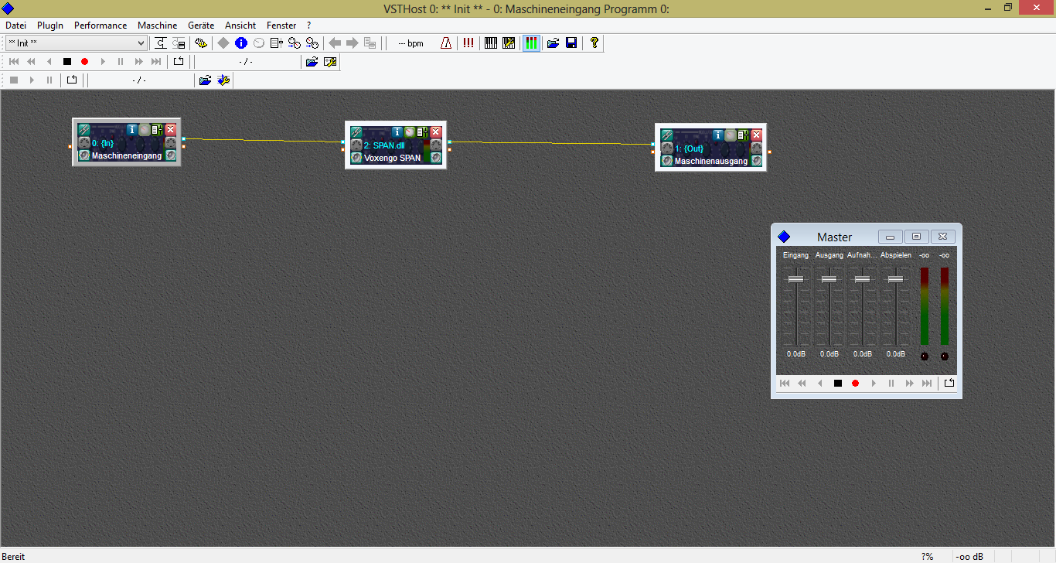Open the info icon on the Voxengo SPAN module
The width and height of the screenshot is (1056, 563).
coord(397,132)
